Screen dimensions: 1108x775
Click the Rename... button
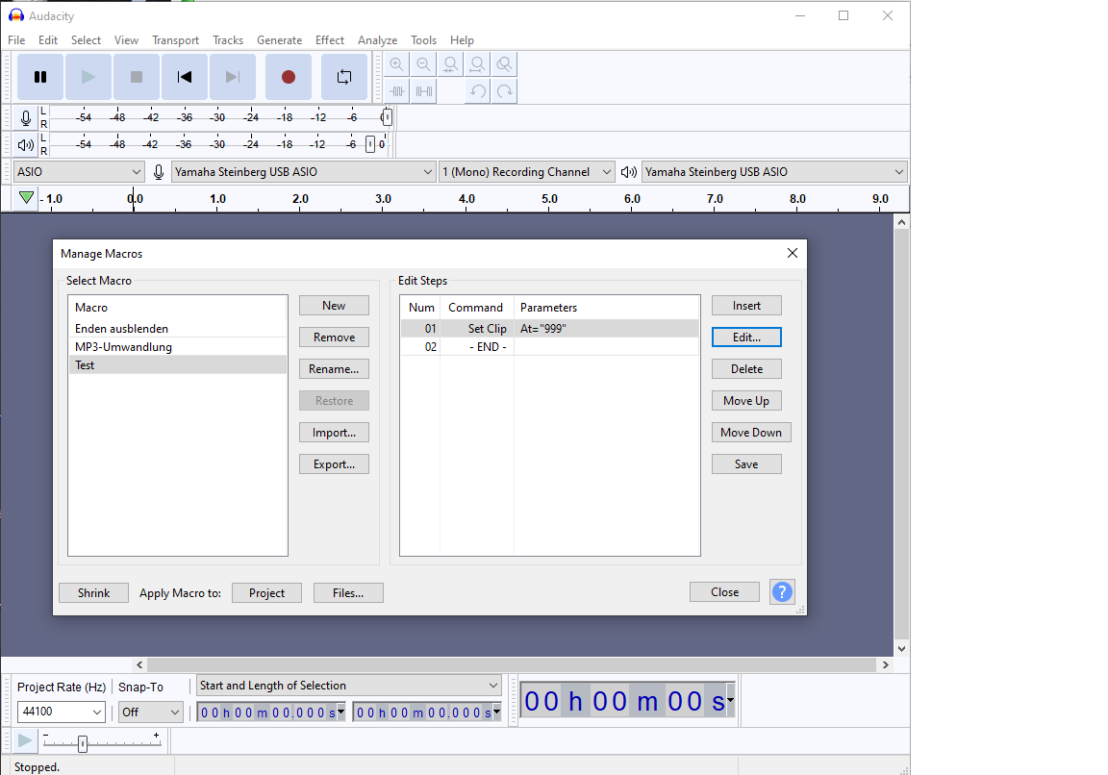pos(335,369)
